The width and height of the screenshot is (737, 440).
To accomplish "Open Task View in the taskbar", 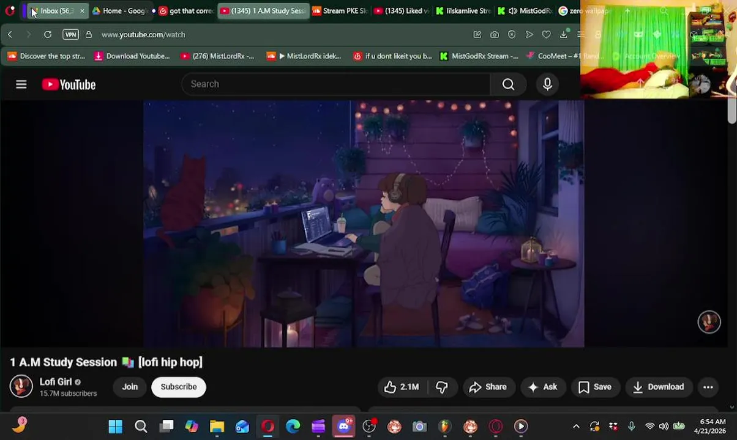I will [166, 427].
